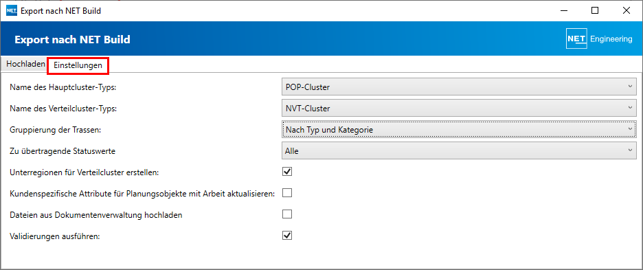This screenshot has width=643, height=270.
Task: Click the Export nach NET Build header title
Action: click(73, 39)
